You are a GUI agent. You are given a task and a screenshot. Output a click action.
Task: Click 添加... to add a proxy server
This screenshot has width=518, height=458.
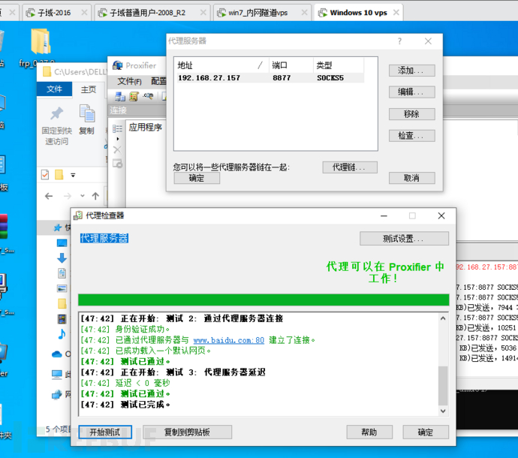(411, 71)
